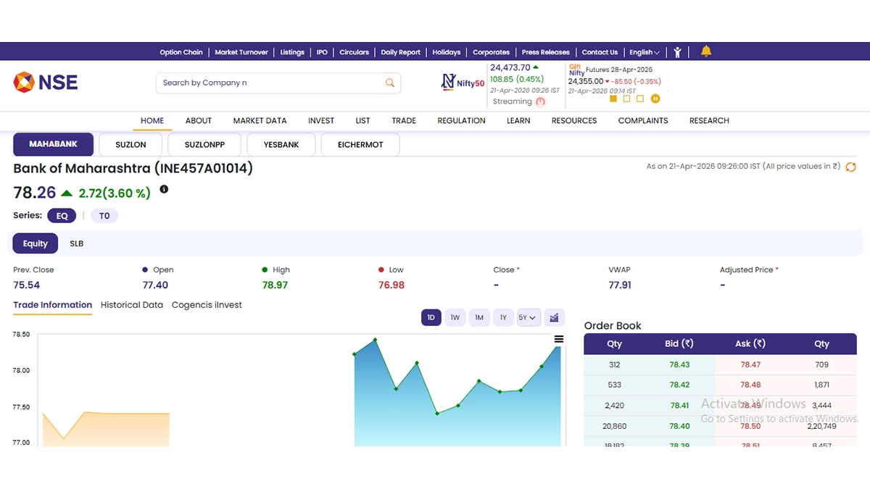Open the chart hamburger menu

tap(559, 339)
